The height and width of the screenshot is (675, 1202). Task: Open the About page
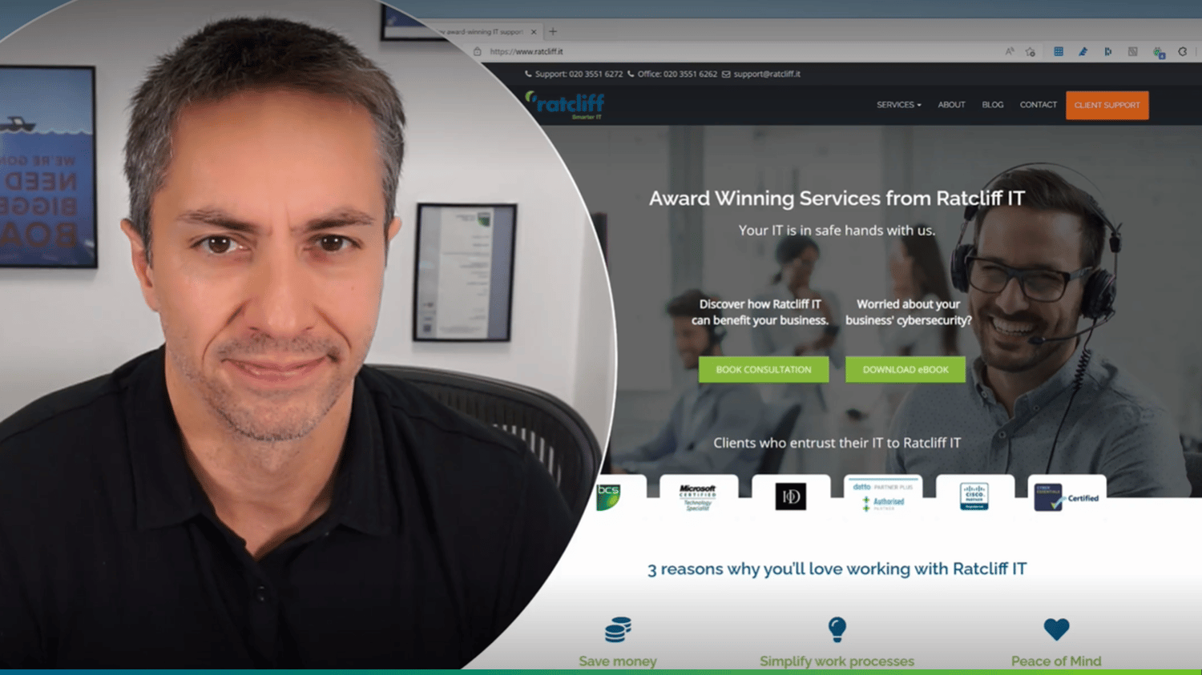(x=951, y=105)
